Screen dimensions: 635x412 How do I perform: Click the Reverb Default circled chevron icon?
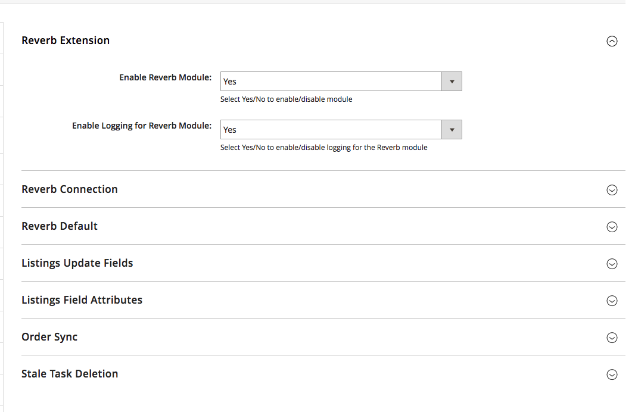(612, 227)
